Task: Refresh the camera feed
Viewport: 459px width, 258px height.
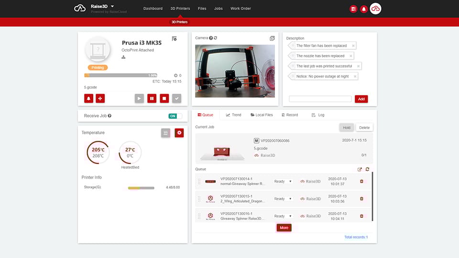Action: click(x=216, y=38)
